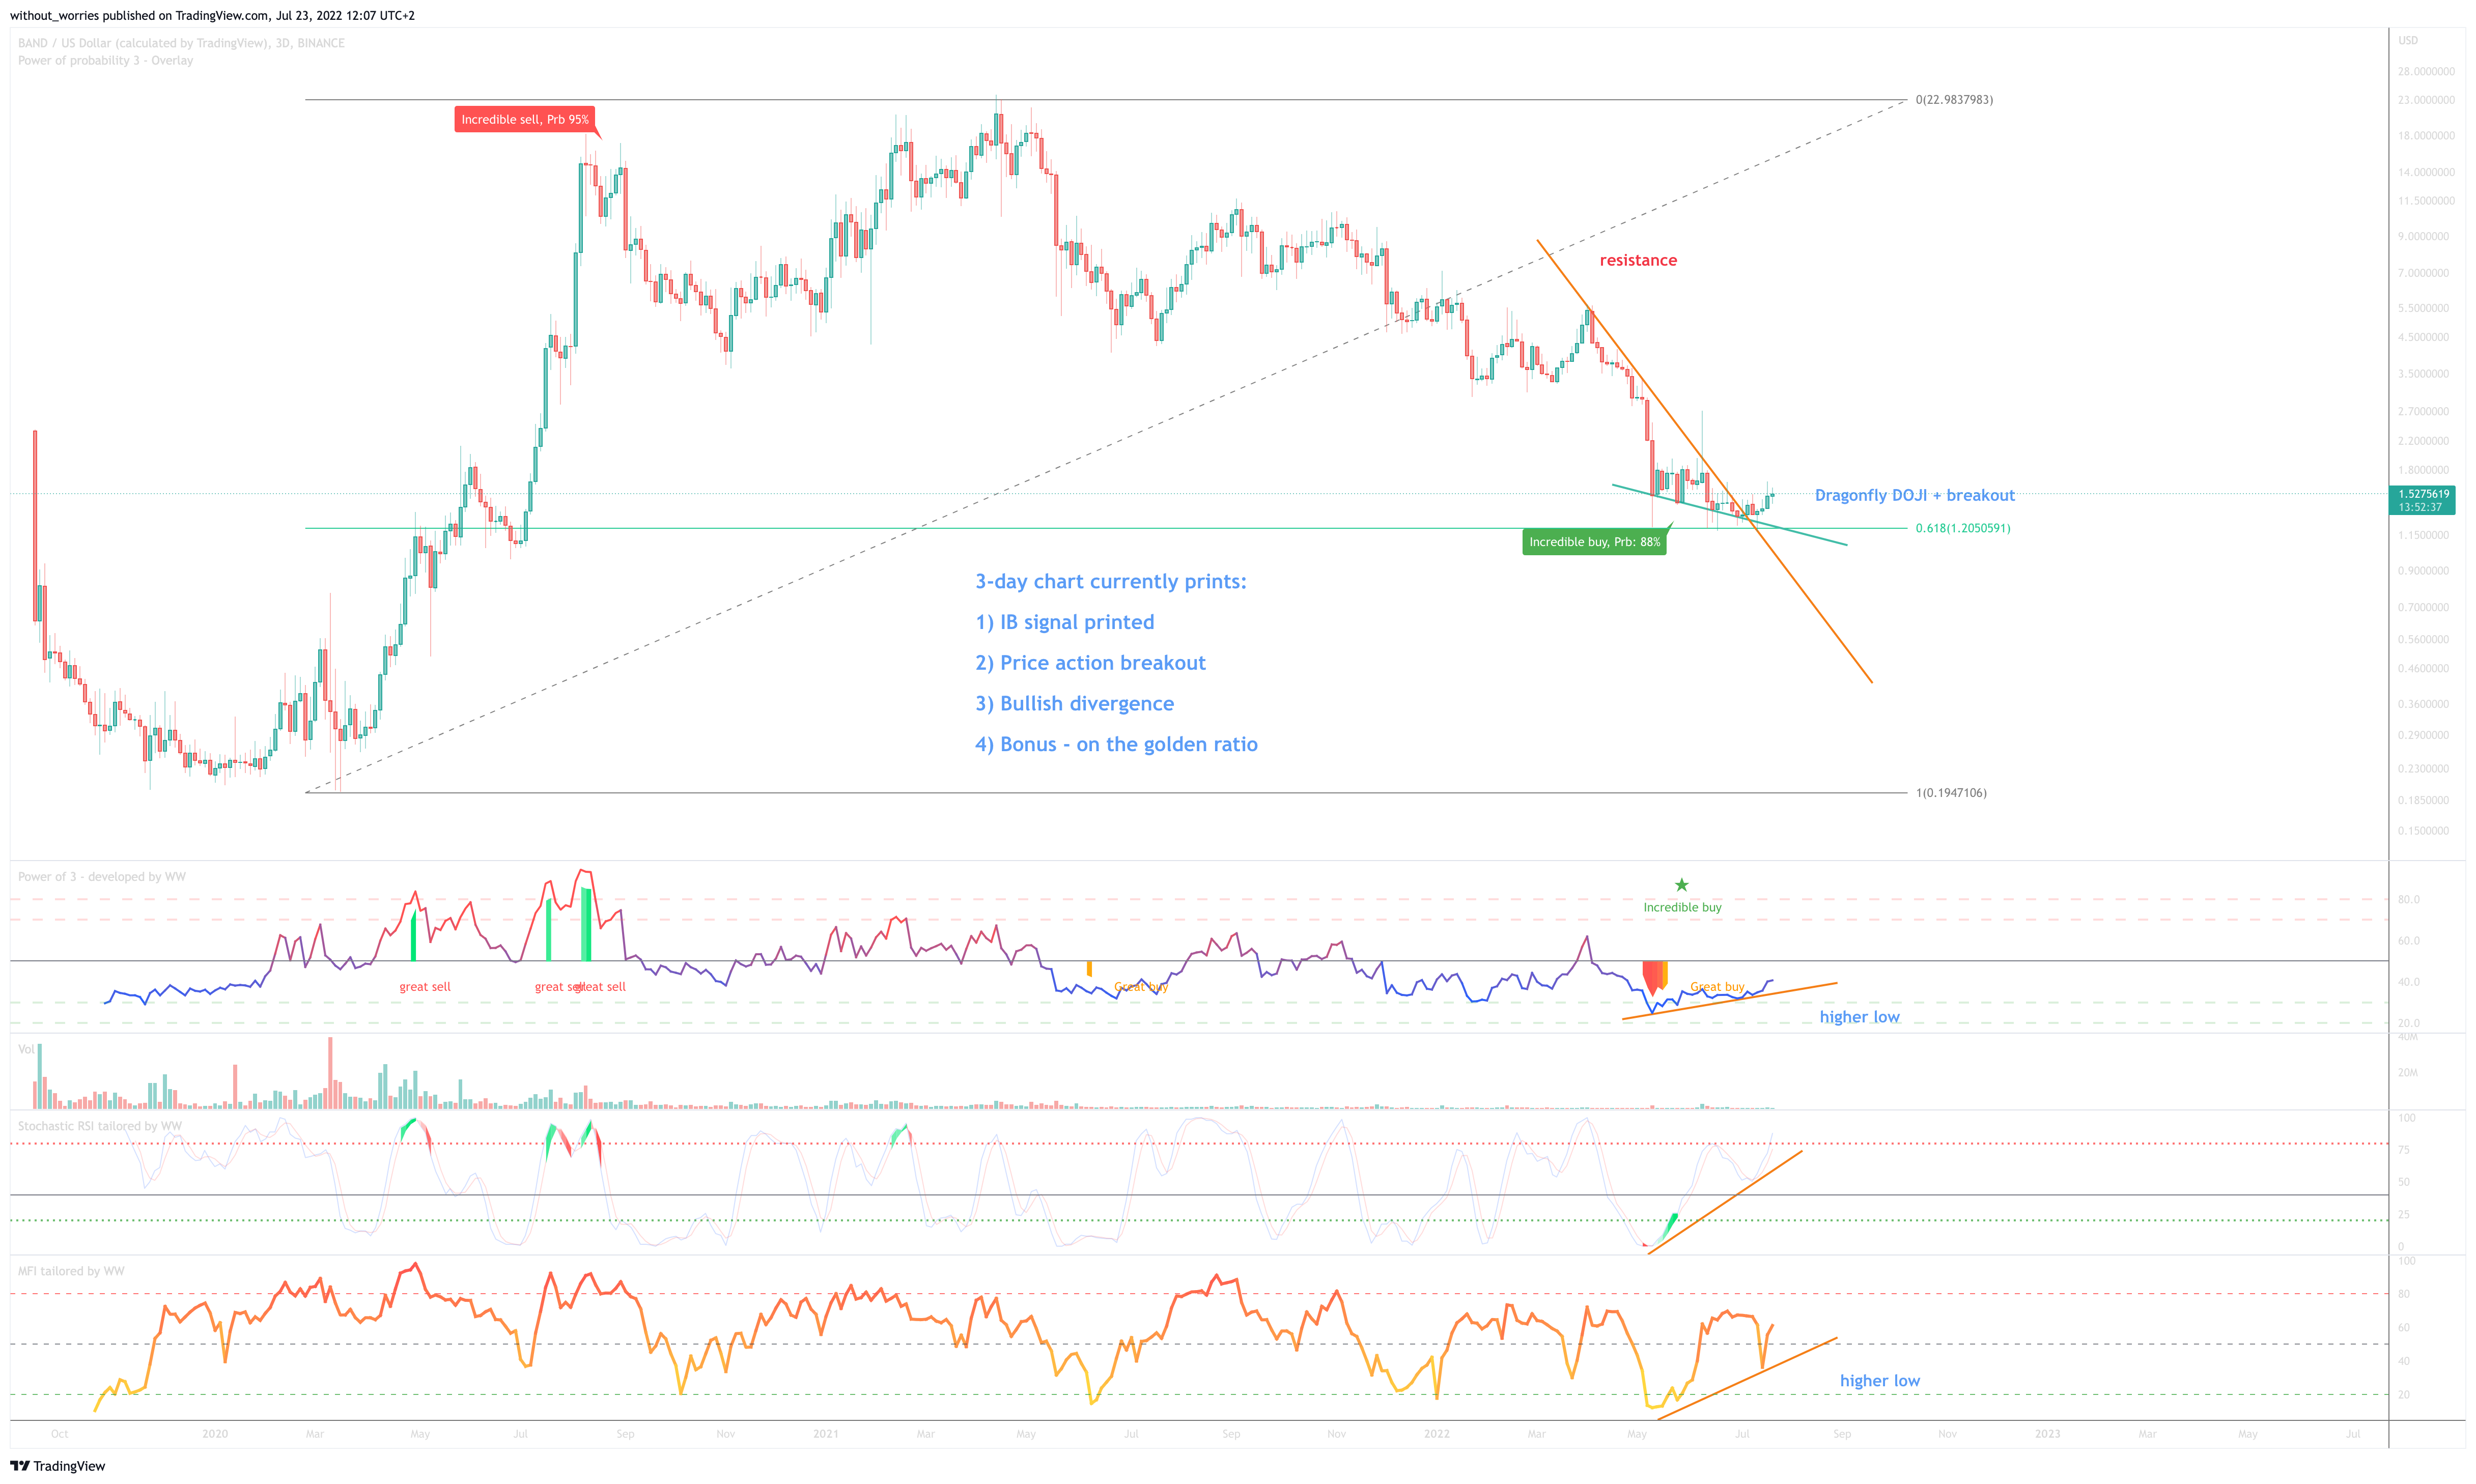Click 'higher low' in Power of 3 pane
The height and width of the screenshot is (1484, 2476).
(x=1859, y=1017)
